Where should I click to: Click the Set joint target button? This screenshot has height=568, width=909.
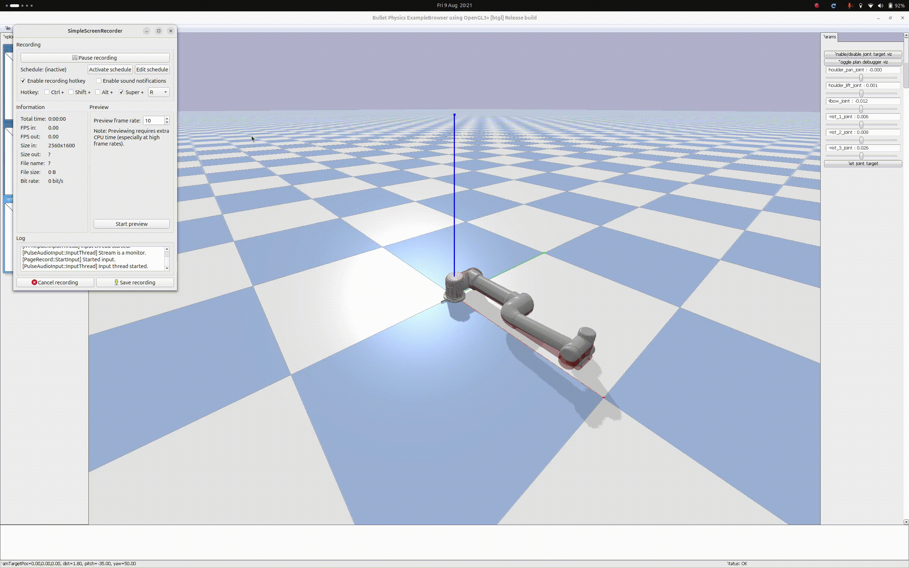tap(863, 163)
